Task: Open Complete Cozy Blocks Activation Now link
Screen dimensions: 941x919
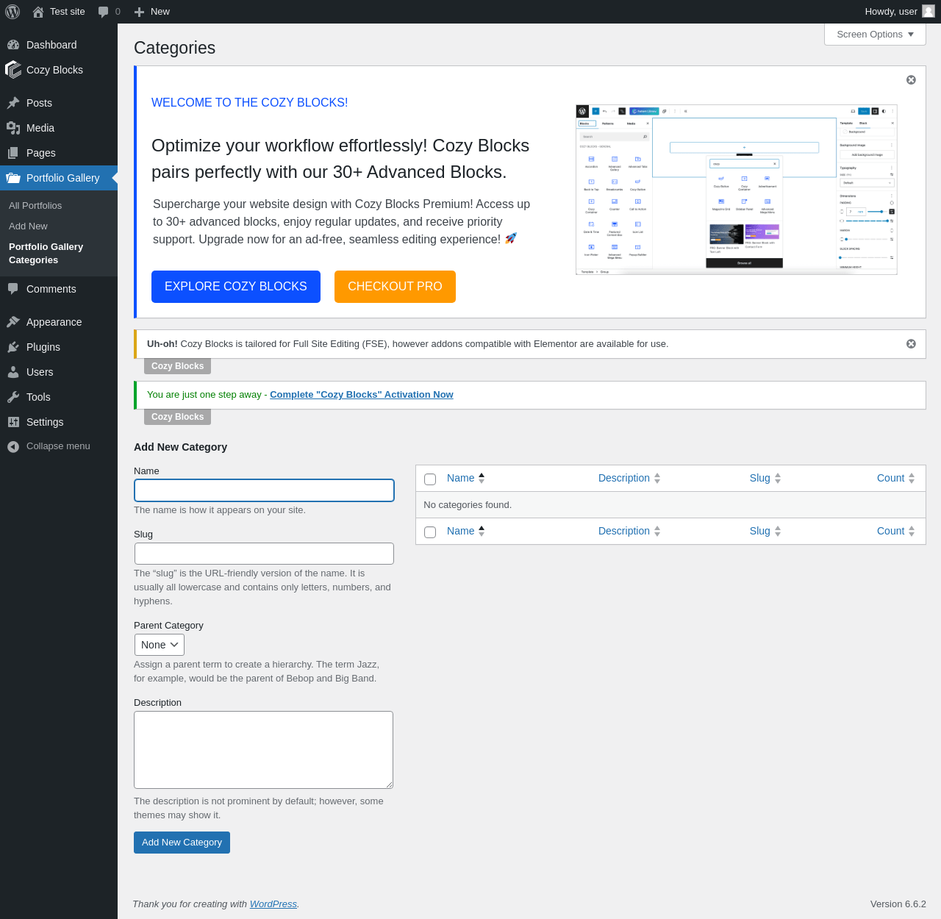Action: 362,395
